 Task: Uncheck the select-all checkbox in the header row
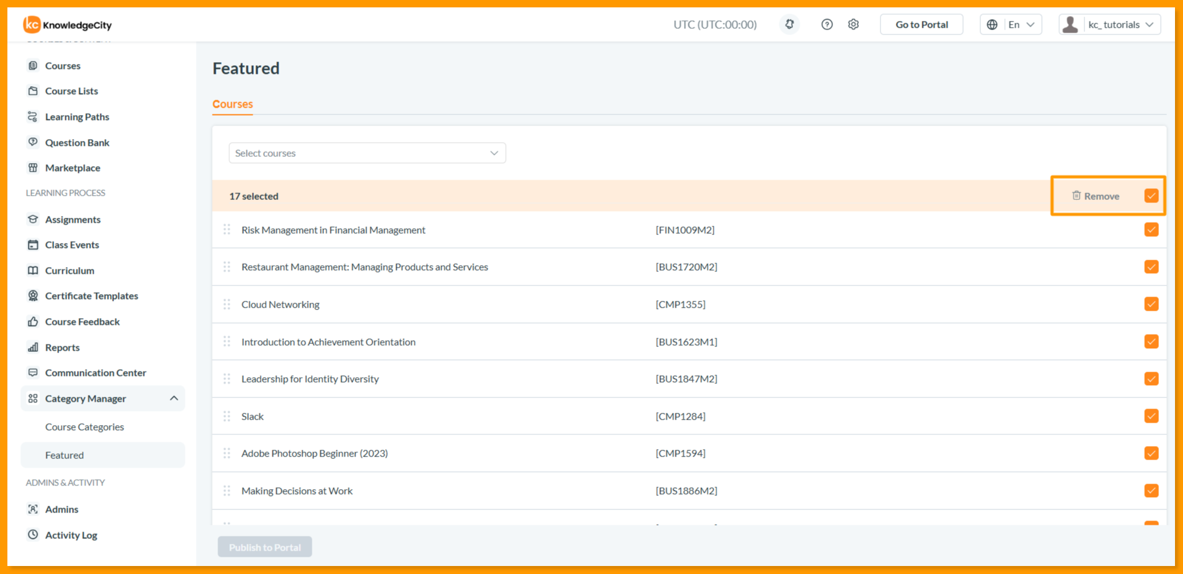1151,196
